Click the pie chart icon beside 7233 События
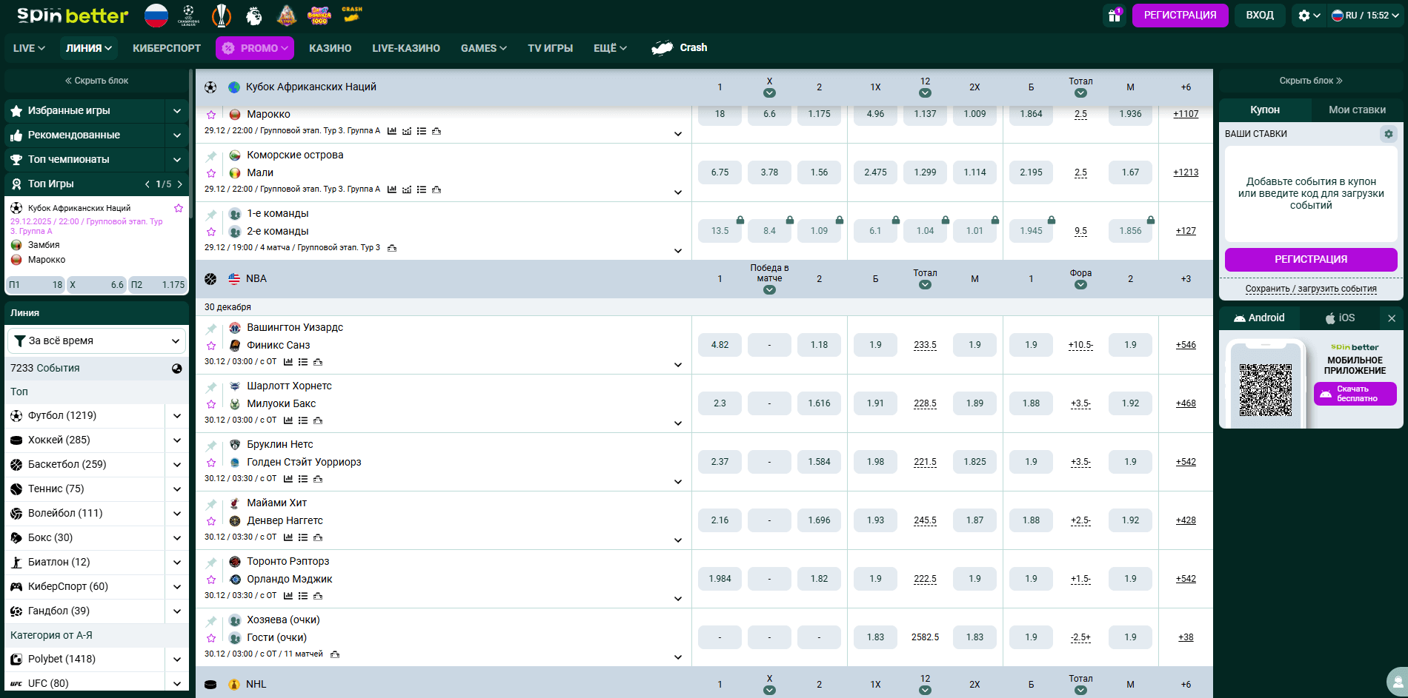Screen dimensions: 1408x698 (x=177, y=369)
